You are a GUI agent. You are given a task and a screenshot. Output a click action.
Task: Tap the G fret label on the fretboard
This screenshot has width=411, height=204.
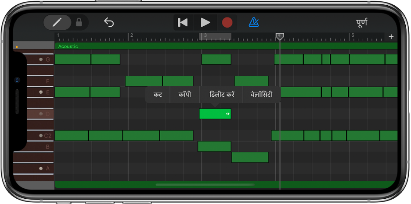tap(47, 60)
